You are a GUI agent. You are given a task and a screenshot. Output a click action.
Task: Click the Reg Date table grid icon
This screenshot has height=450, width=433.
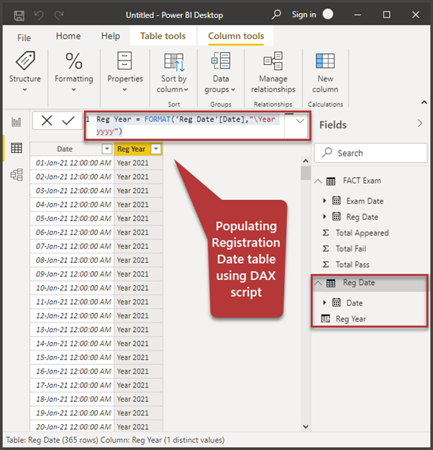point(331,283)
